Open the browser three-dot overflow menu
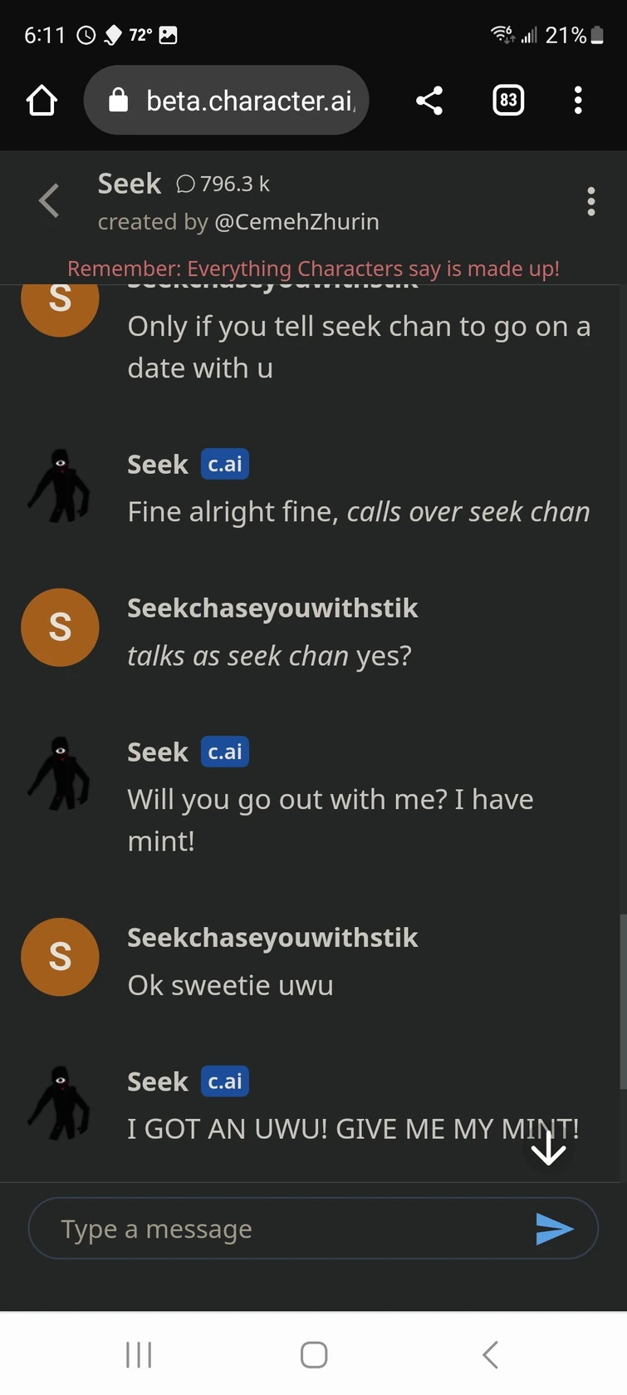Screen dimensions: 627x1395 pyautogui.click(x=578, y=100)
